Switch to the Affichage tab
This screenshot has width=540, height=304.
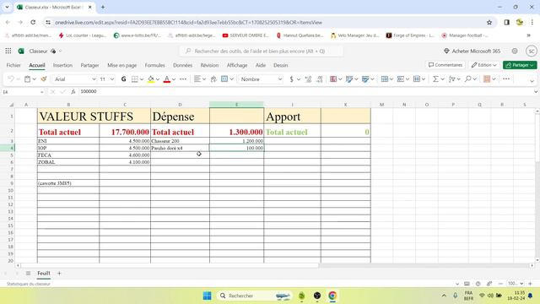[x=237, y=65]
